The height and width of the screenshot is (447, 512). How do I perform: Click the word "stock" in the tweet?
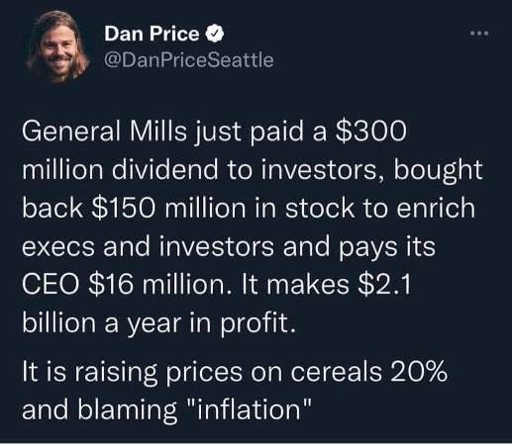pos(320,208)
